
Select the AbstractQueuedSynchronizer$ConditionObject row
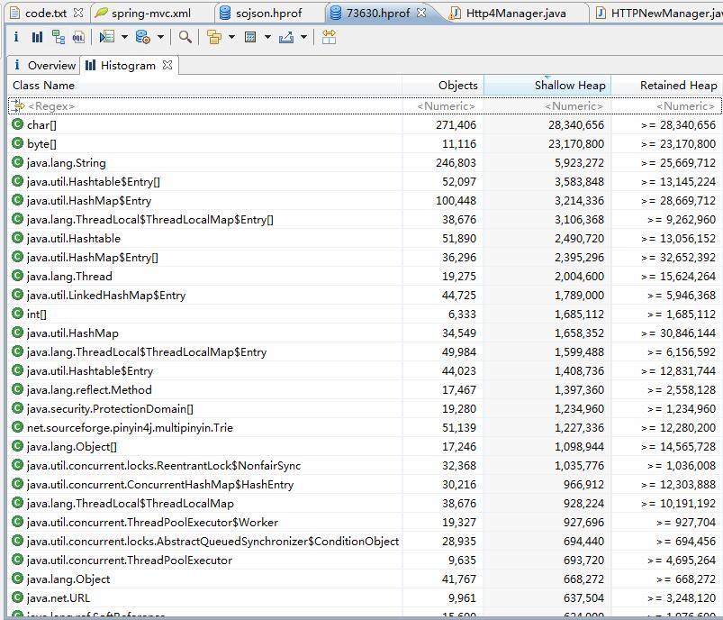coord(365,541)
